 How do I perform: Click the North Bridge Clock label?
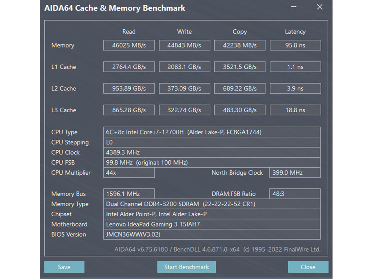pyautogui.click(x=237, y=173)
